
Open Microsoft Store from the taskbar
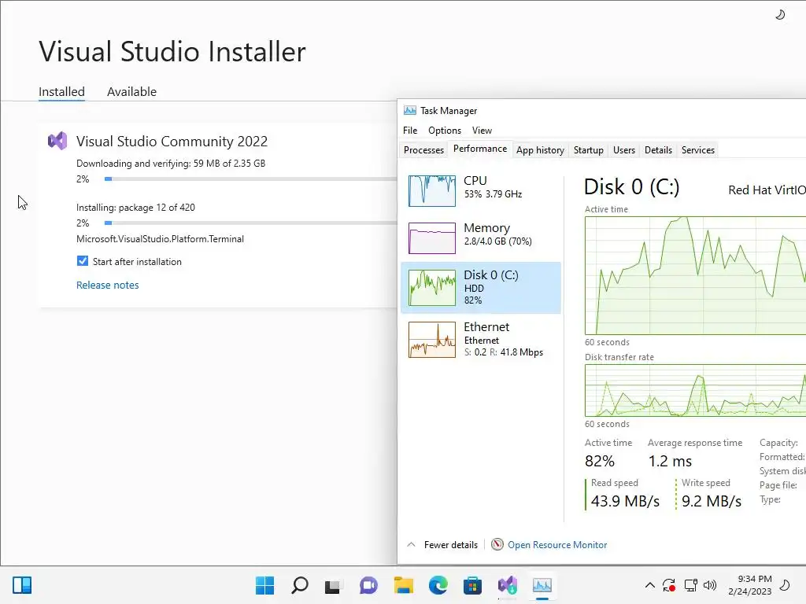click(472, 585)
